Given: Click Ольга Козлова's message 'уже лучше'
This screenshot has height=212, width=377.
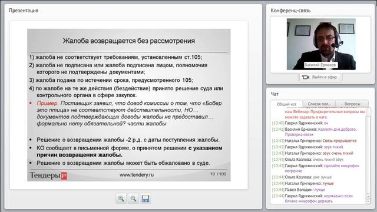Looking at the screenshot, I should tap(322, 177).
